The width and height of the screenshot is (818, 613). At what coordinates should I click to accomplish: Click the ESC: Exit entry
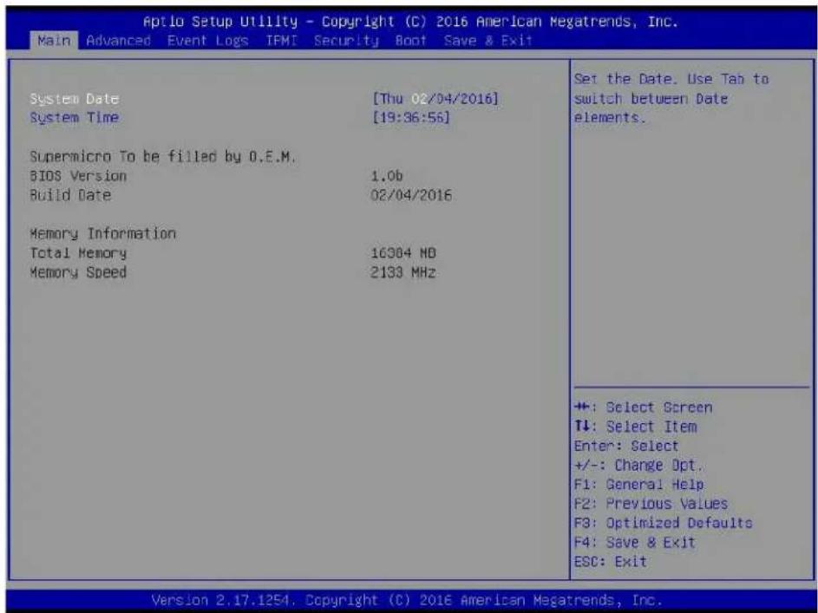point(611,561)
